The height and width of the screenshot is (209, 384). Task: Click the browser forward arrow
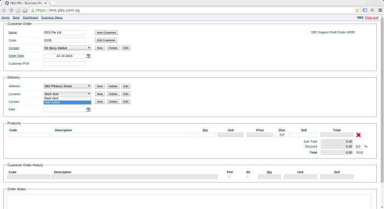pos(11,10)
